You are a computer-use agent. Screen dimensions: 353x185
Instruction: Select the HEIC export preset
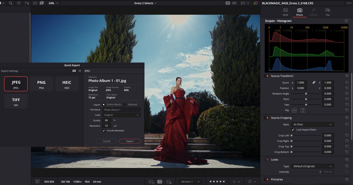67,84
